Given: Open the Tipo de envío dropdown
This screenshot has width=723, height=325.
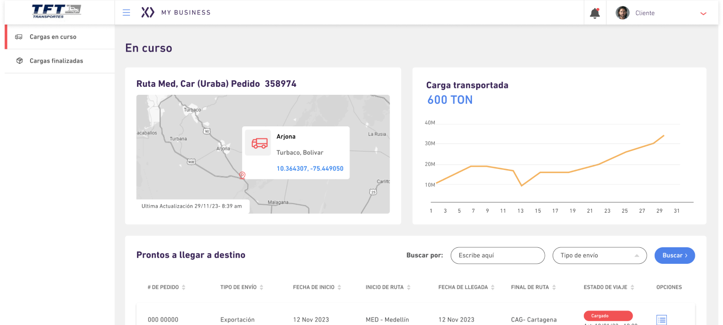Looking at the screenshot, I should 599,255.
